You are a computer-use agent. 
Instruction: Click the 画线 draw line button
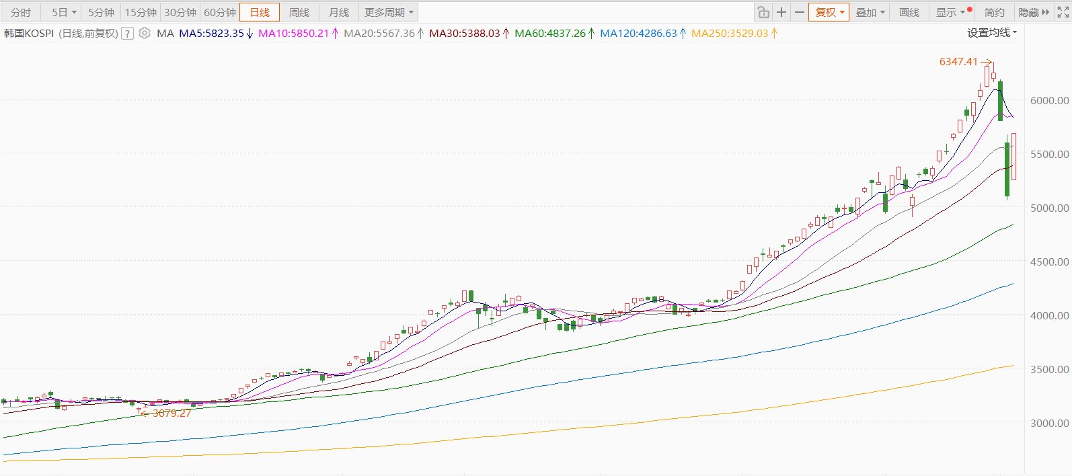point(909,12)
